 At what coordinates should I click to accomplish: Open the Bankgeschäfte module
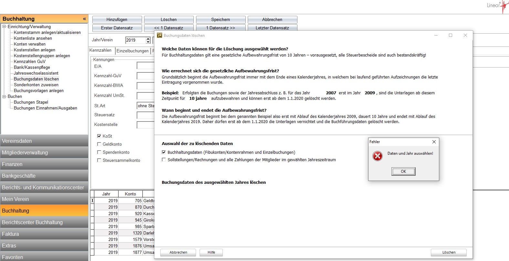pos(44,176)
